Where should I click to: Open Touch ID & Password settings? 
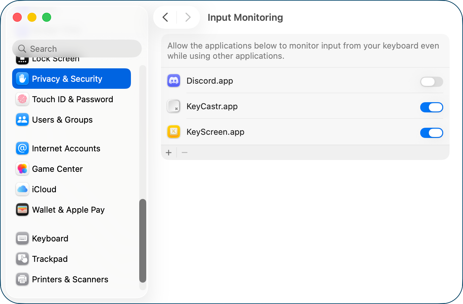72,99
